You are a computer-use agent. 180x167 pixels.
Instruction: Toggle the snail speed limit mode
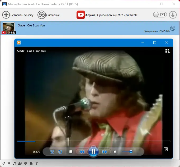coord(20,163)
